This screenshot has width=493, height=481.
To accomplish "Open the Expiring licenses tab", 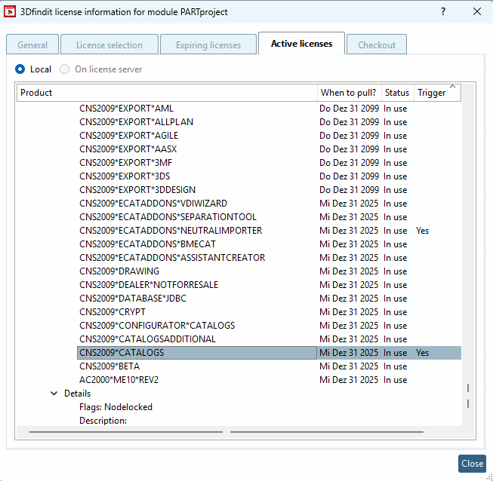I will tap(208, 44).
